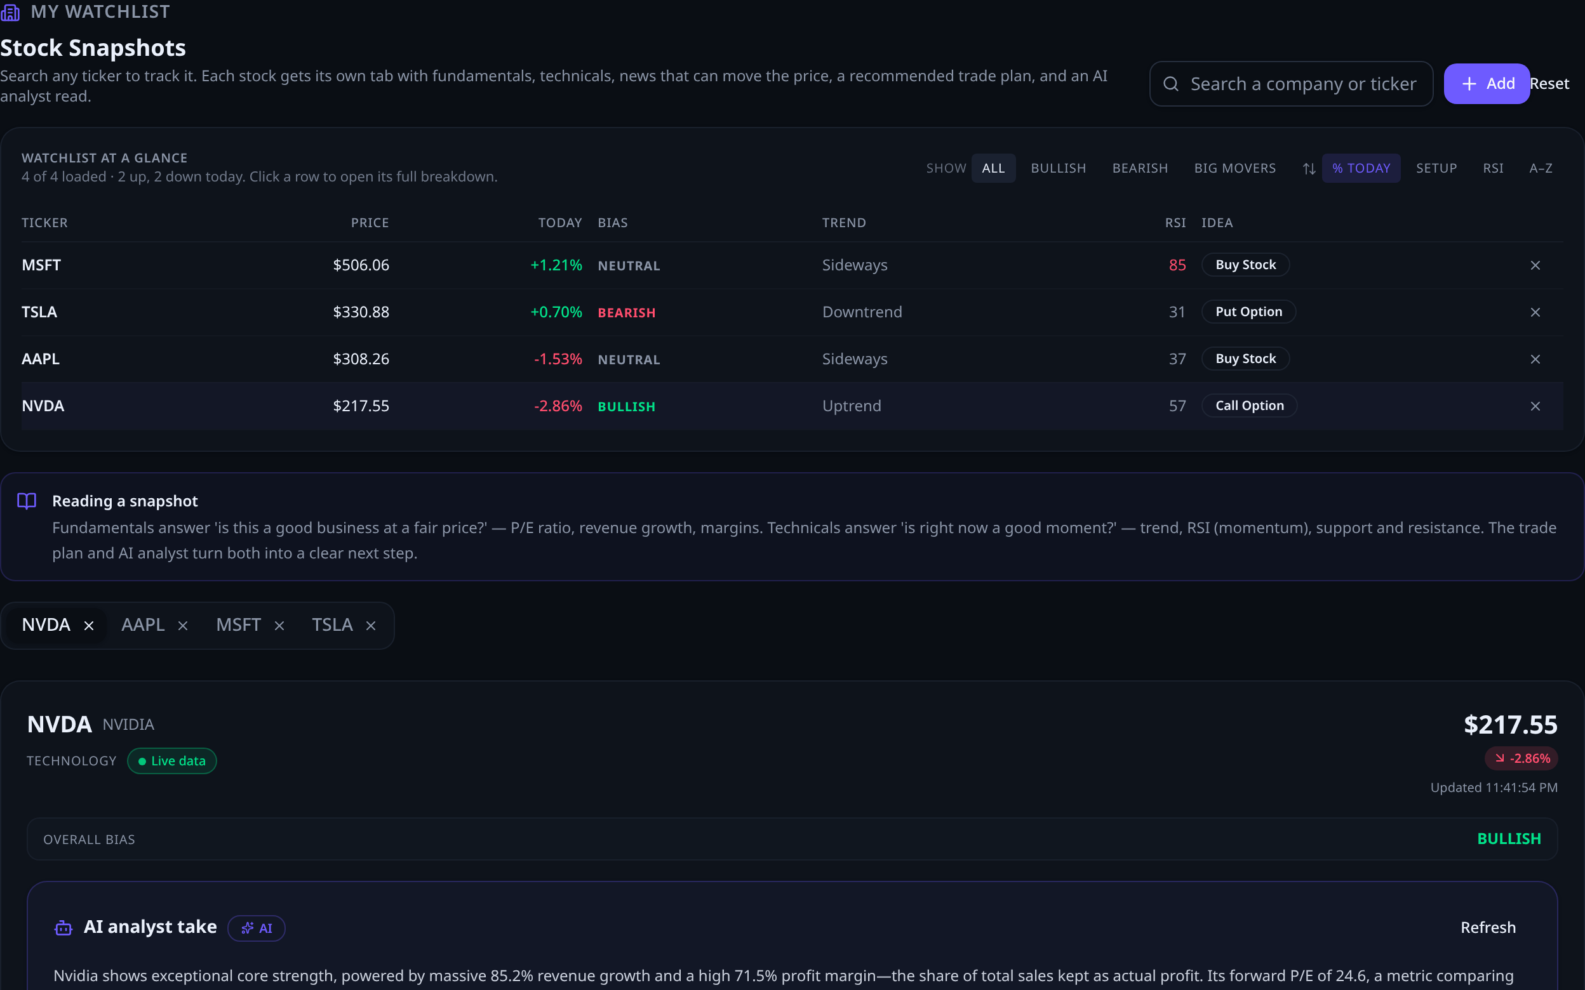
Task: Click the TECHNOLOGY sector label
Action: tap(71, 761)
